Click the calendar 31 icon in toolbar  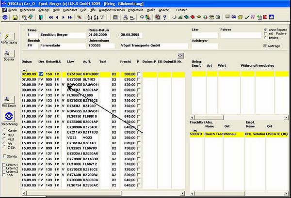tap(218, 17)
